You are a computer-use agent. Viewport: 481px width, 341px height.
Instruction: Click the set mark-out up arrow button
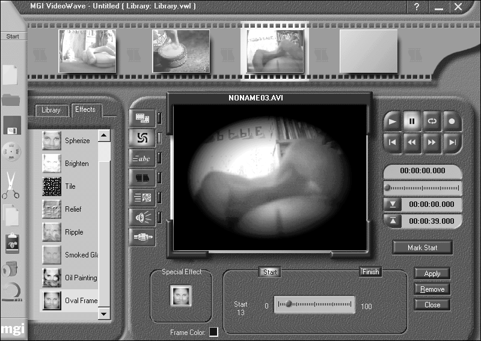393,221
